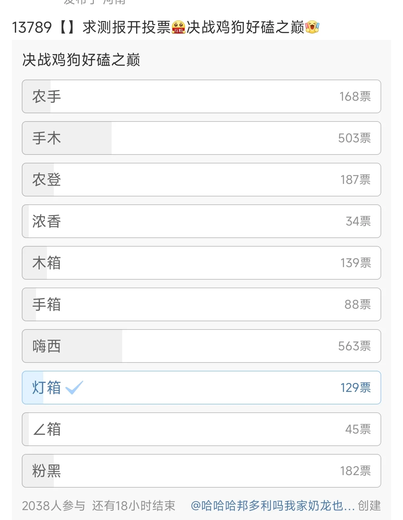Select the 粉黑 poll option
Screen dimensions: 403x520
[201, 471]
